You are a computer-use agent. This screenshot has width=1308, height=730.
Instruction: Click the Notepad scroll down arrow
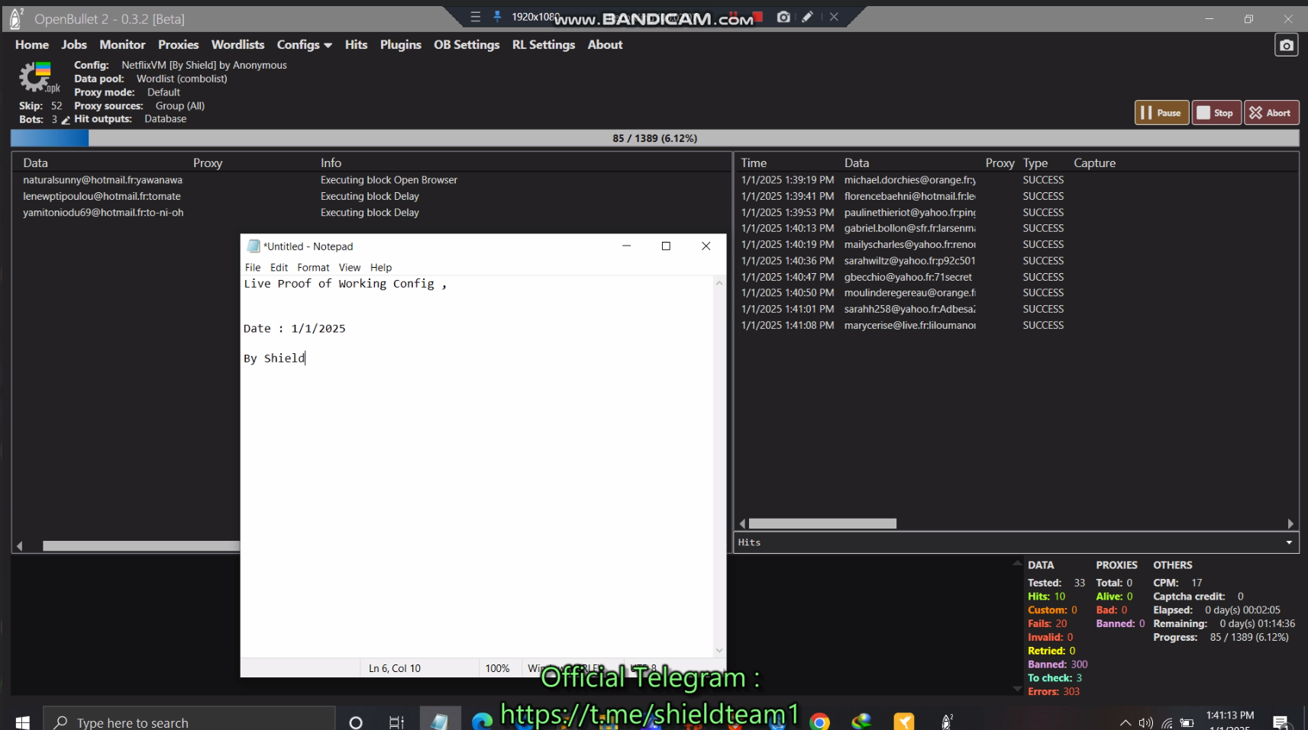coord(719,651)
